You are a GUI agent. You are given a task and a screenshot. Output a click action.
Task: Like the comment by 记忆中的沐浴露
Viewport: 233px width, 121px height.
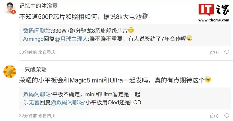click(214, 52)
